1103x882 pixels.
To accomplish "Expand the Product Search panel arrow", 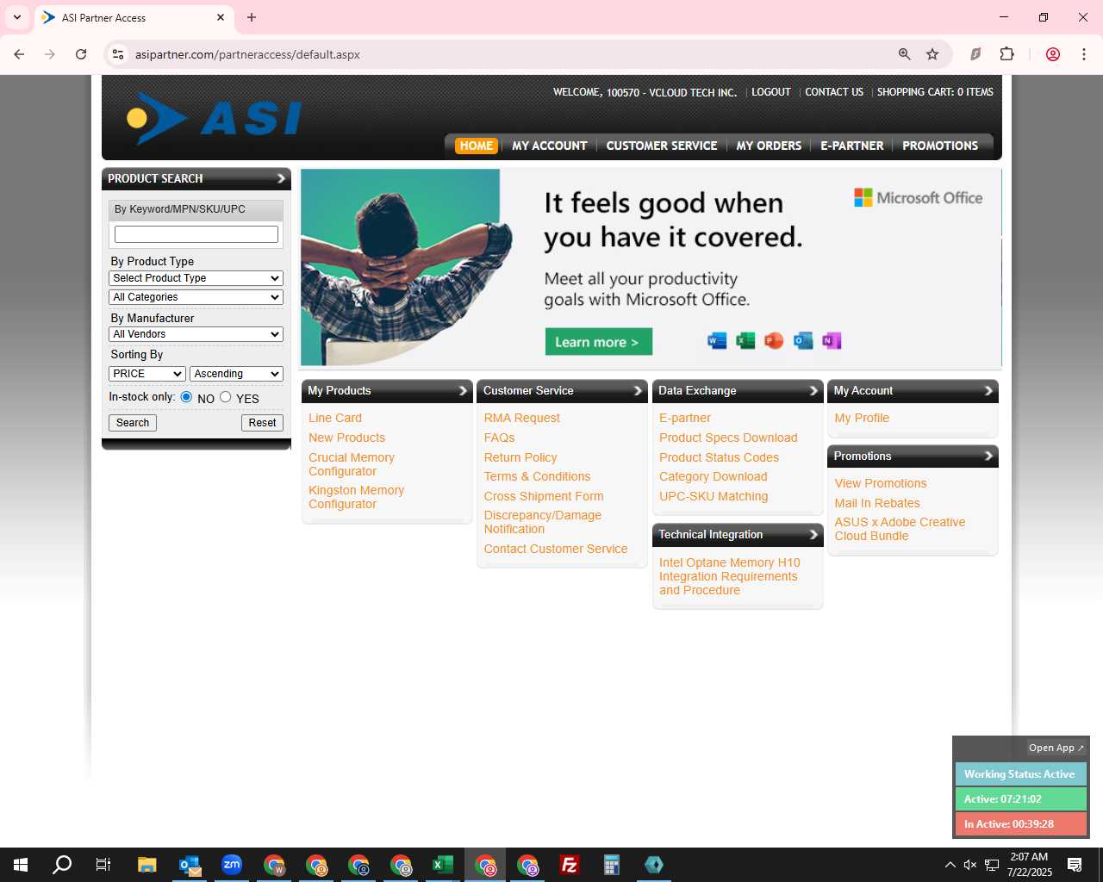I will tap(281, 178).
